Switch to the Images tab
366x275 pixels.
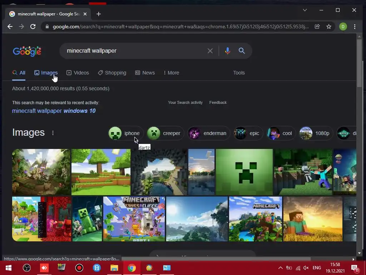coord(46,73)
